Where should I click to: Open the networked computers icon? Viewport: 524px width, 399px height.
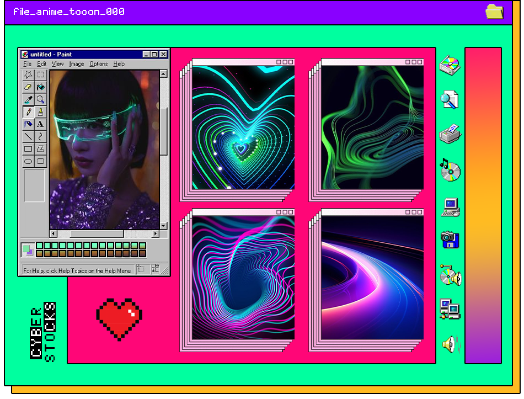450,308
